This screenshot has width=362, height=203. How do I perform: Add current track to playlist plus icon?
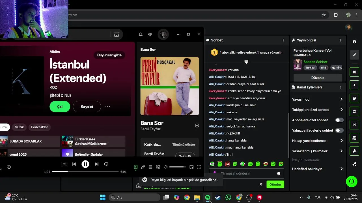click(9, 167)
